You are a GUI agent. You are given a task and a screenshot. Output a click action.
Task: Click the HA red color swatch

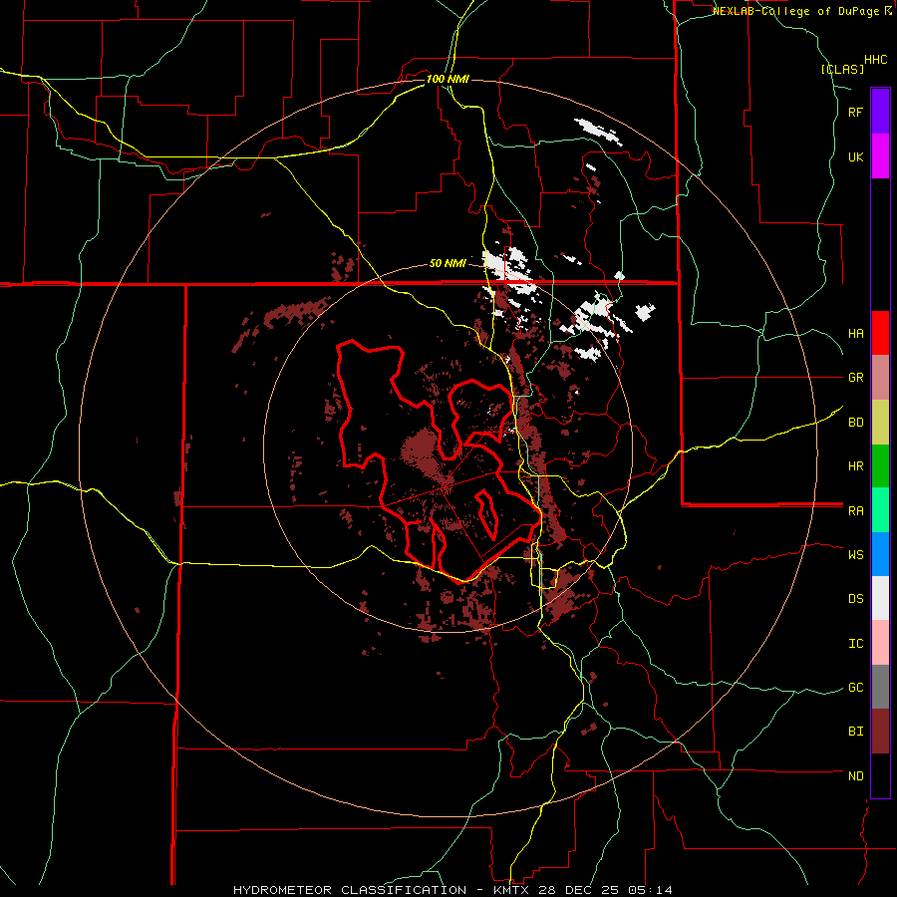click(880, 333)
